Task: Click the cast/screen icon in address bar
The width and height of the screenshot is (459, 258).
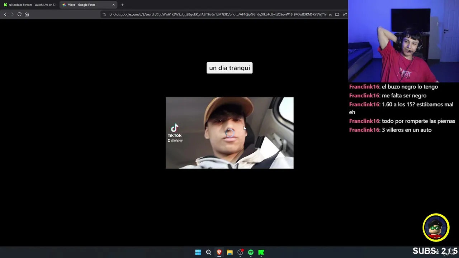Action: pyautogui.click(x=337, y=14)
